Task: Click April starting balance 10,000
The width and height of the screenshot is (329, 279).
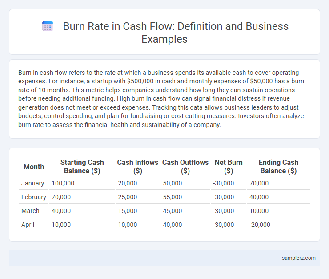Action: click(61, 225)
